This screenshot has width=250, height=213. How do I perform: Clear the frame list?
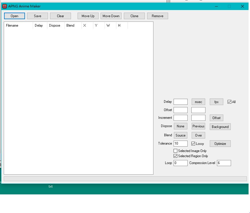pos(60,16)
